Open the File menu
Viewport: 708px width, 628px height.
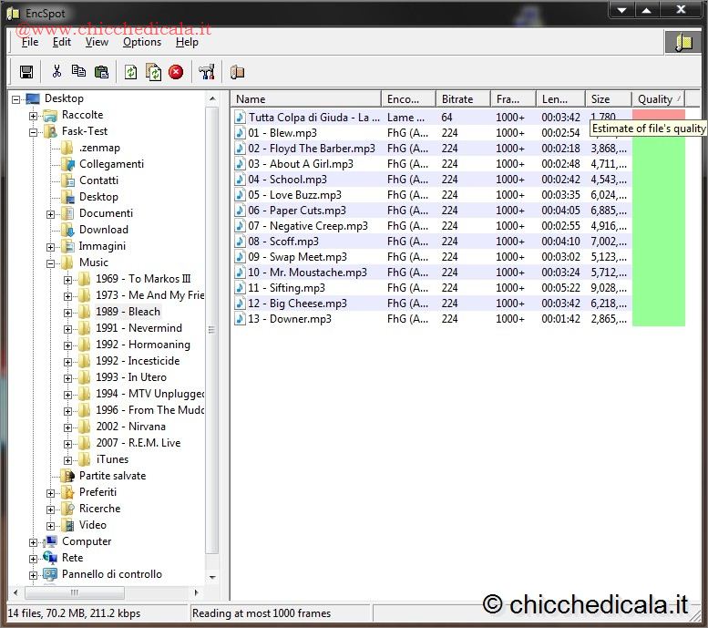[x=29, y=42]
